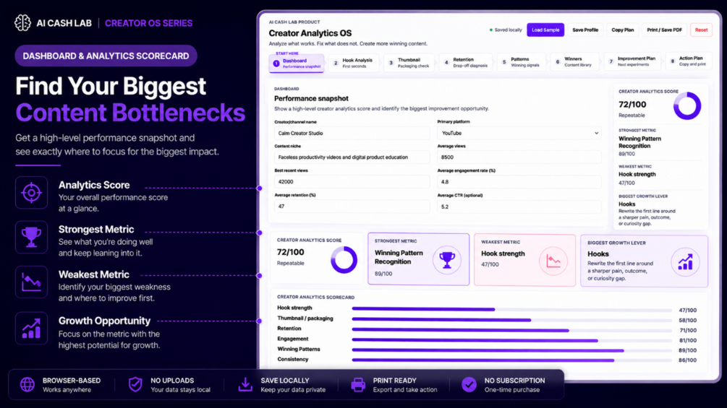Viewport: 727px width, 408px height.
Task: Click the Retention score bar
Action: click(512, 330)
